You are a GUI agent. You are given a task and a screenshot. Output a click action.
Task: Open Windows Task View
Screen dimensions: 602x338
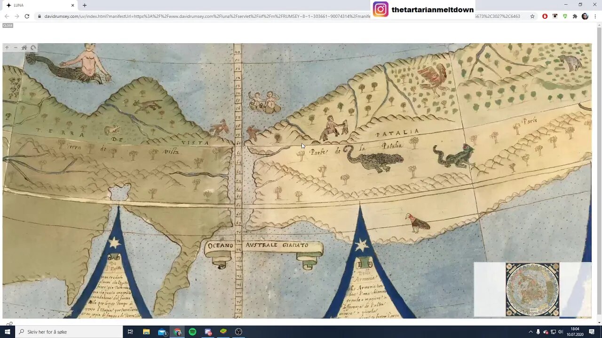point(130,332)
